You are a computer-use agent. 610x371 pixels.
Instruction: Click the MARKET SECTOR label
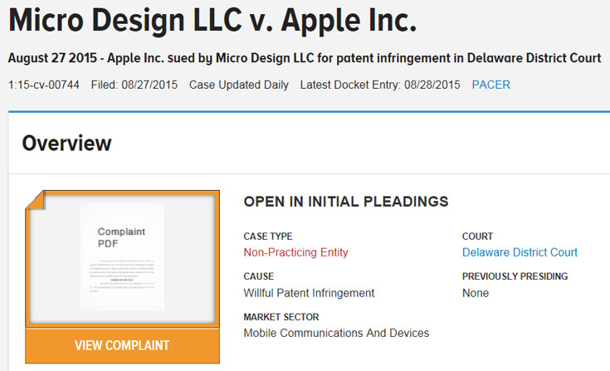(281, 317)
